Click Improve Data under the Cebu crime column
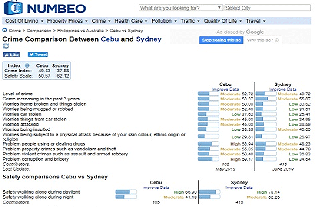The image size is (315, 207). pyautogui.click(x=225, y=89)
